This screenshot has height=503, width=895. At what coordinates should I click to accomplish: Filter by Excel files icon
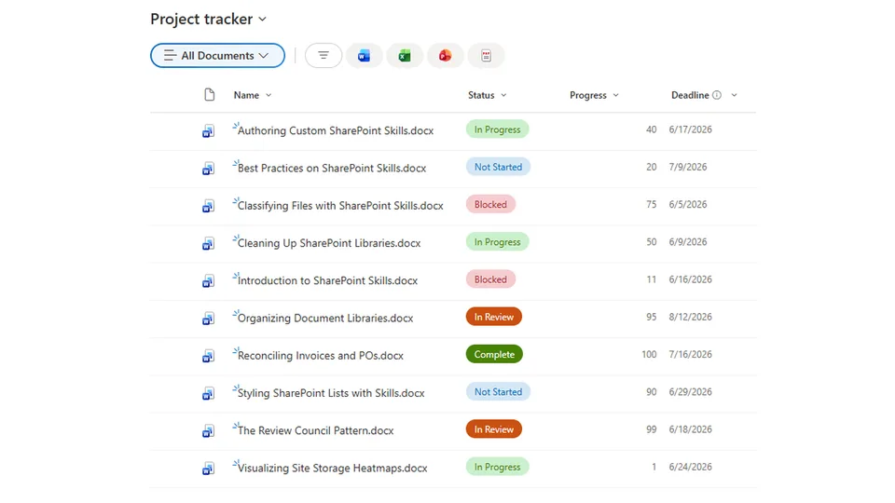point(405,55)
